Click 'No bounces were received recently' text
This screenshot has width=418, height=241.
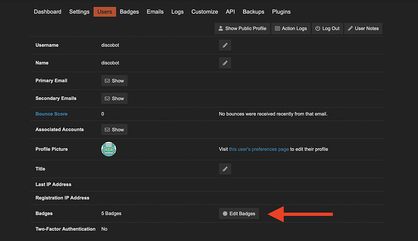pos(273,114)
